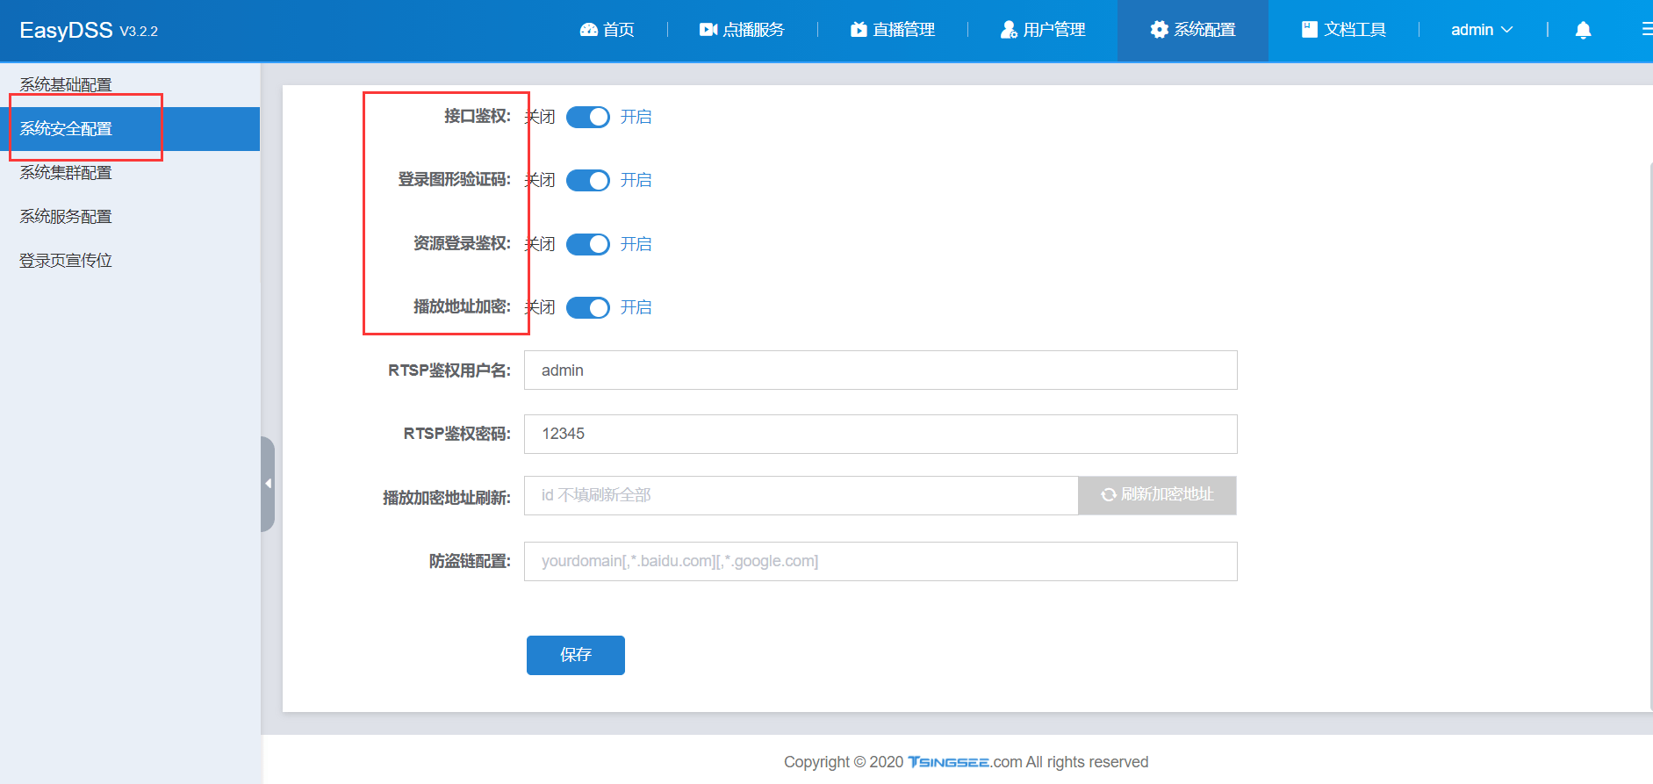Click the 系统配置 gear icon
Viewport: 1653px width, 784px height.
coord(1159,30)
